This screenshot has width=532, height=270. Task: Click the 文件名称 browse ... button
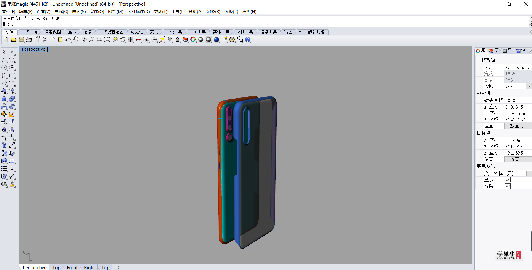(x=529, y=173)
